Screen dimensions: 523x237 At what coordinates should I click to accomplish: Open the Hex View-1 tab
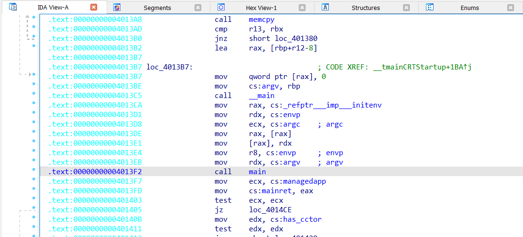coord(261,8)
